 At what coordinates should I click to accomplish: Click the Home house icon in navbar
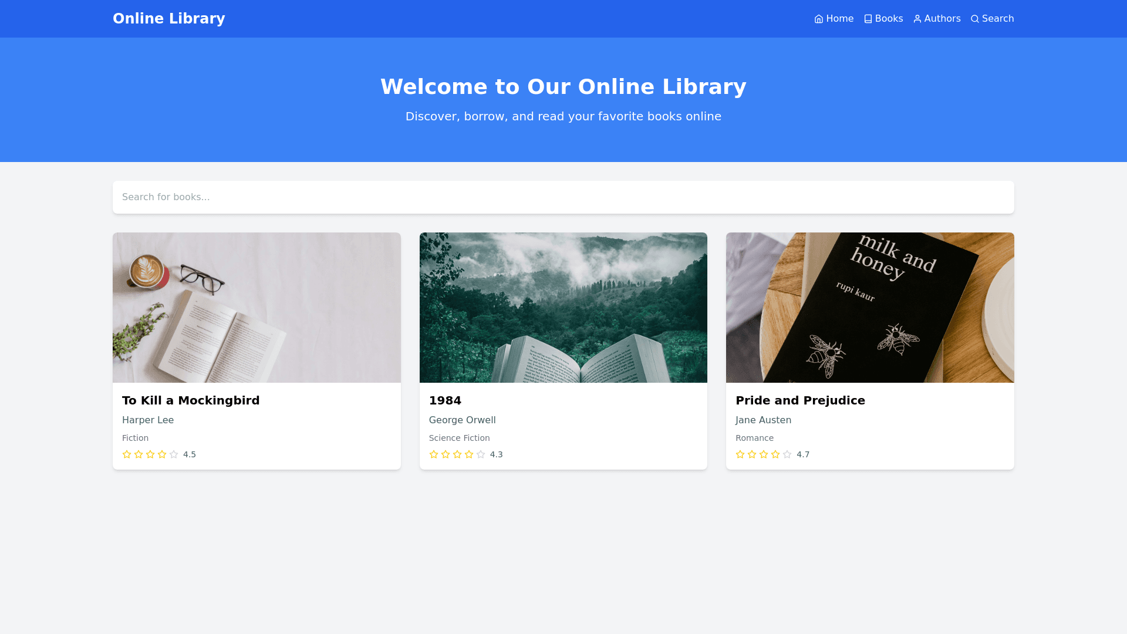[819, 19]
